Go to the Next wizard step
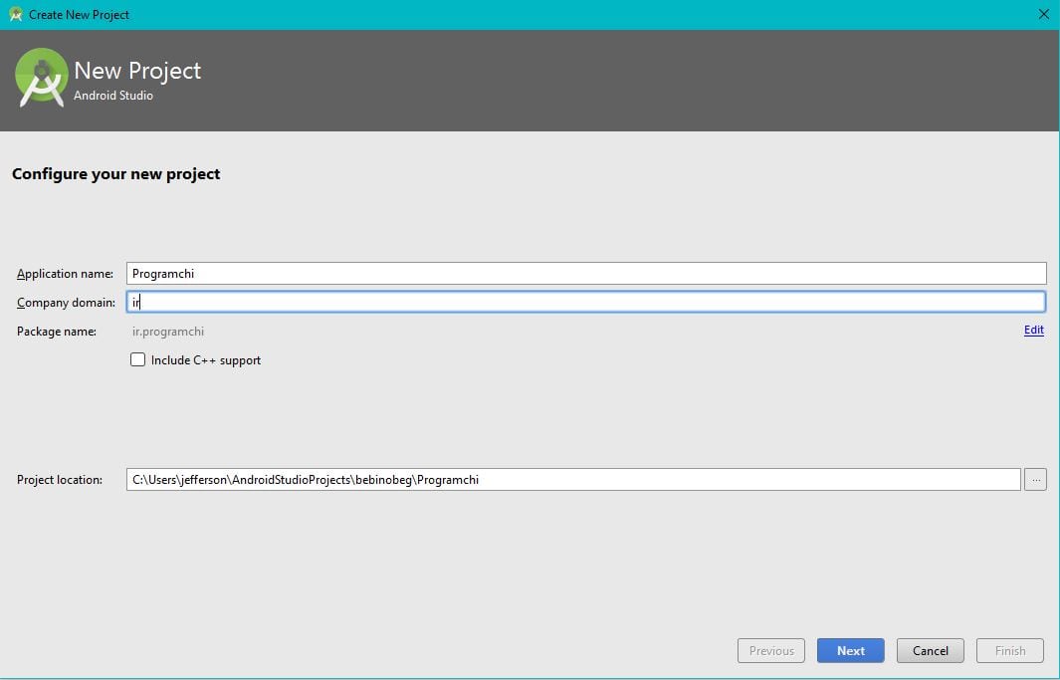 tap(850, 650)
